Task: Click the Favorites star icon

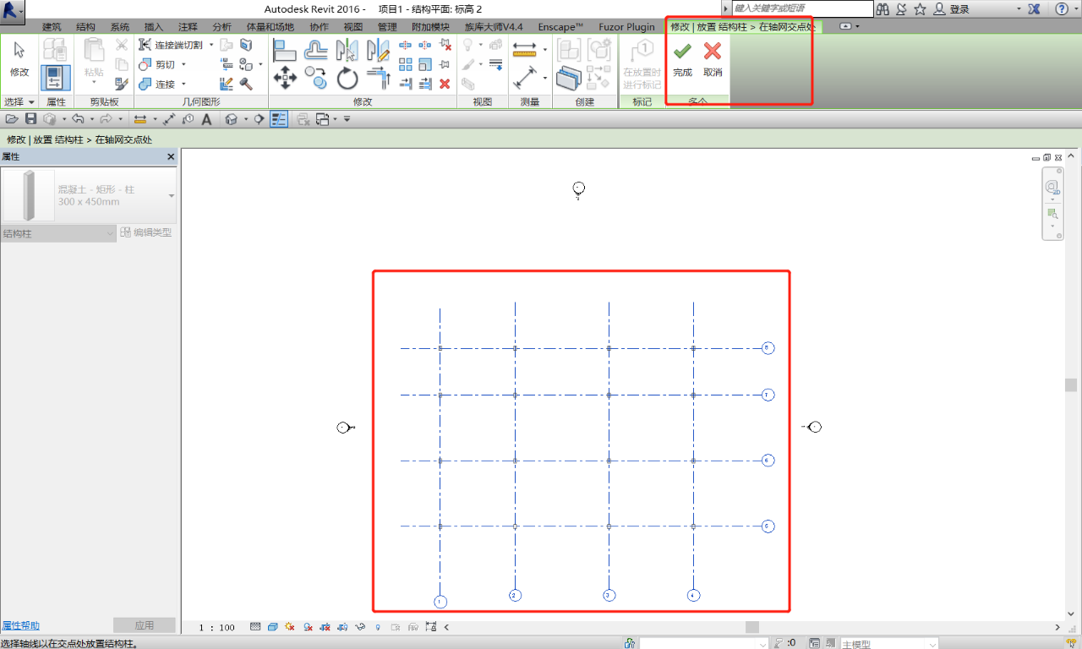Action: click(920, 9)
